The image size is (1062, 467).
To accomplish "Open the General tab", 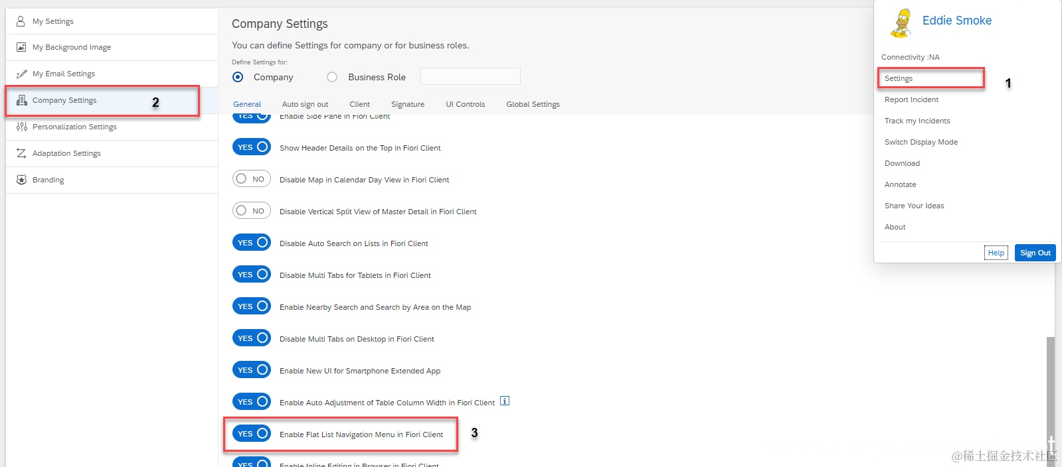I will pyautogui.click(x=247, y=104).
